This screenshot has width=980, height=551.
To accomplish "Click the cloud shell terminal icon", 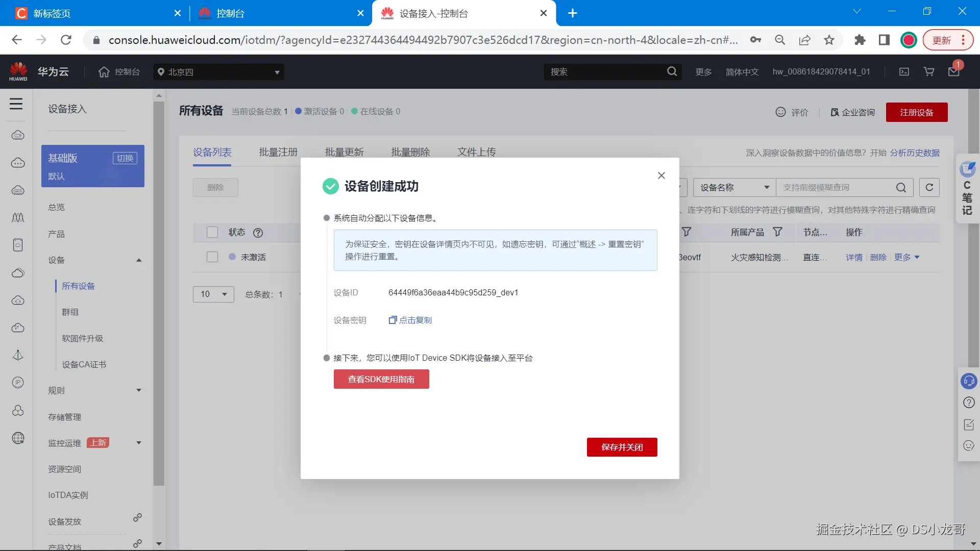I will point(904,72).
